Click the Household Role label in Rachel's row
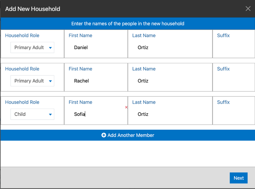 (22, 69)
